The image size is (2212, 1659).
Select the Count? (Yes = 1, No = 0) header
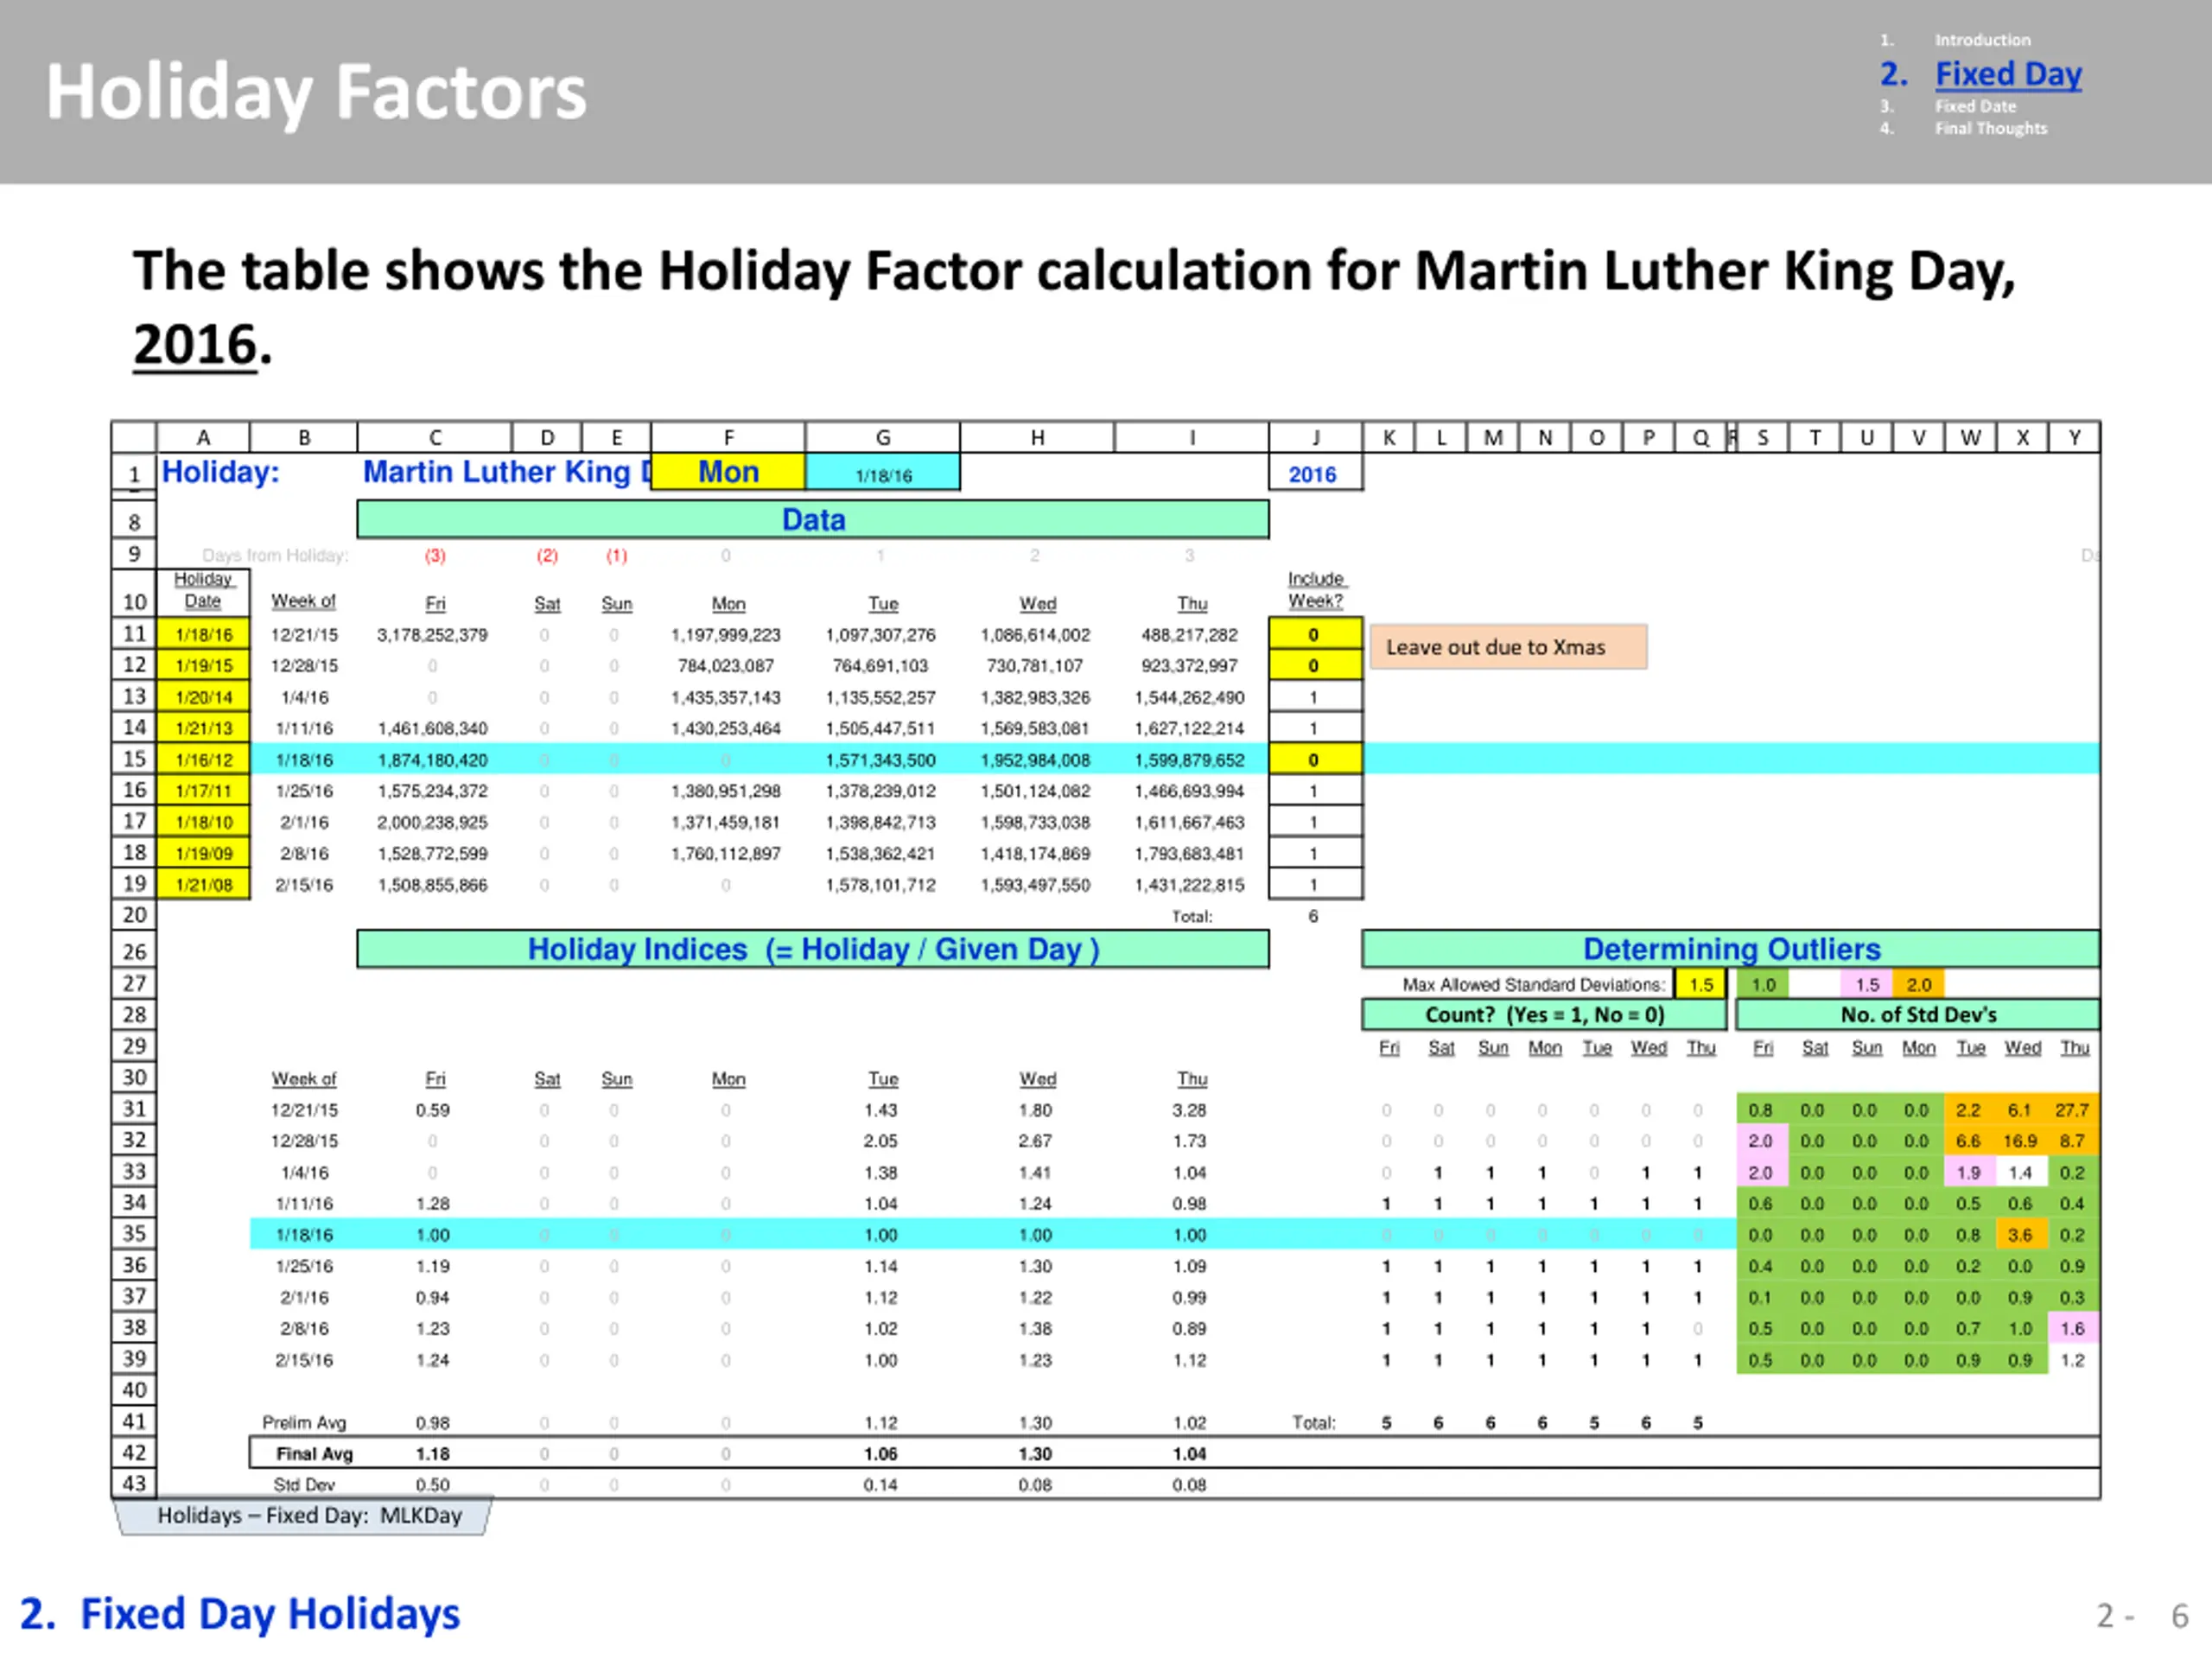(1544, 1015)
